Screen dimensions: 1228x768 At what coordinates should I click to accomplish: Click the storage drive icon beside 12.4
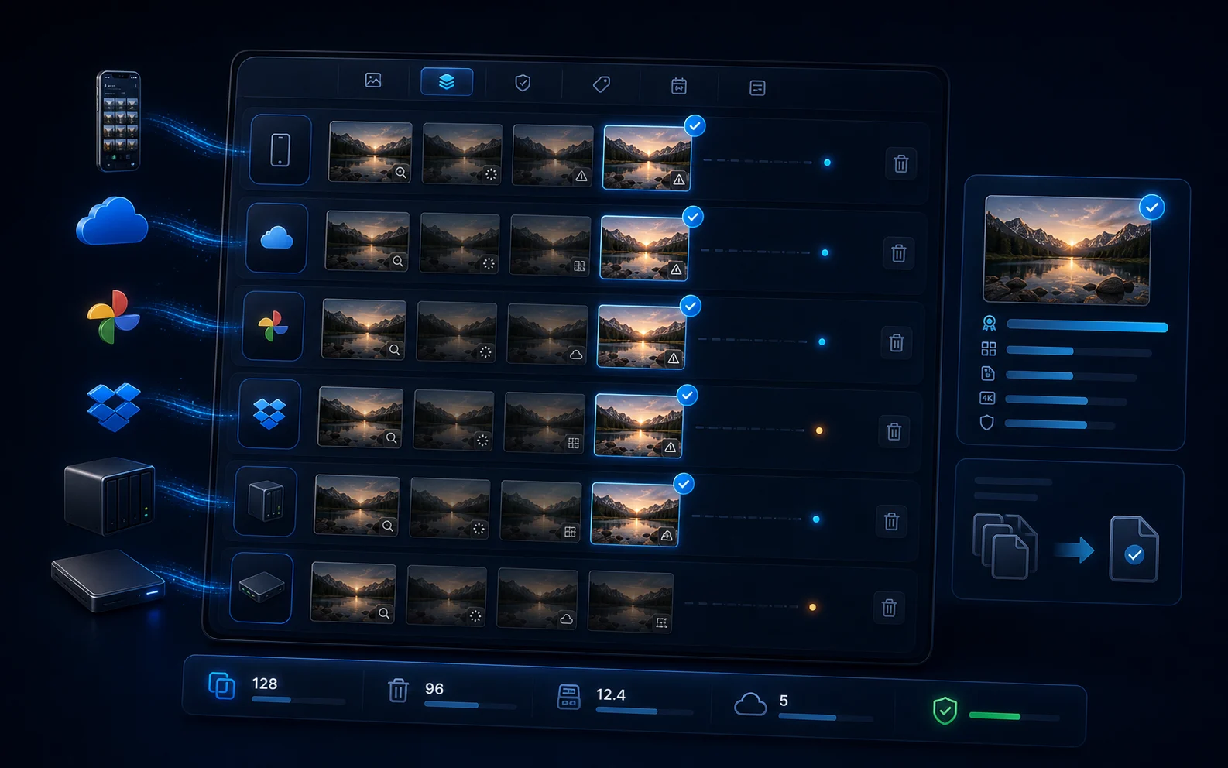(x=569, y=696)
